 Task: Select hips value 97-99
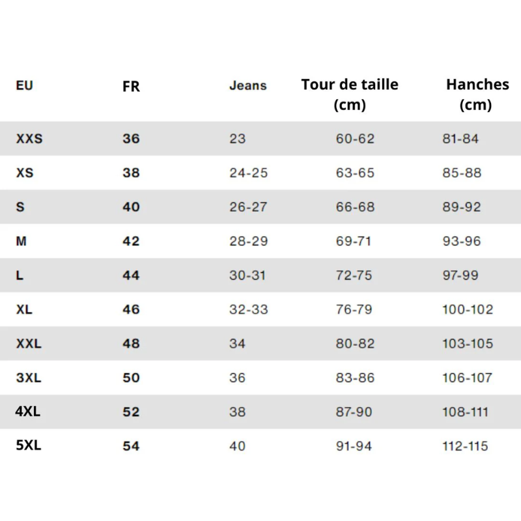point(460,275)
